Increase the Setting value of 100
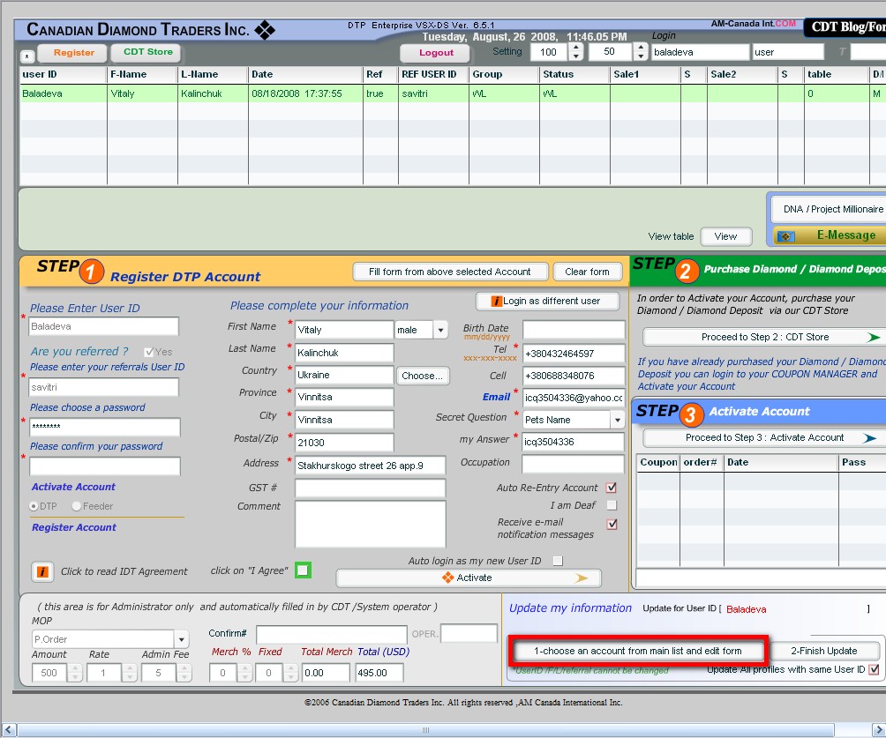The width and height of the screenshot is (886, 738). [575, 48]
